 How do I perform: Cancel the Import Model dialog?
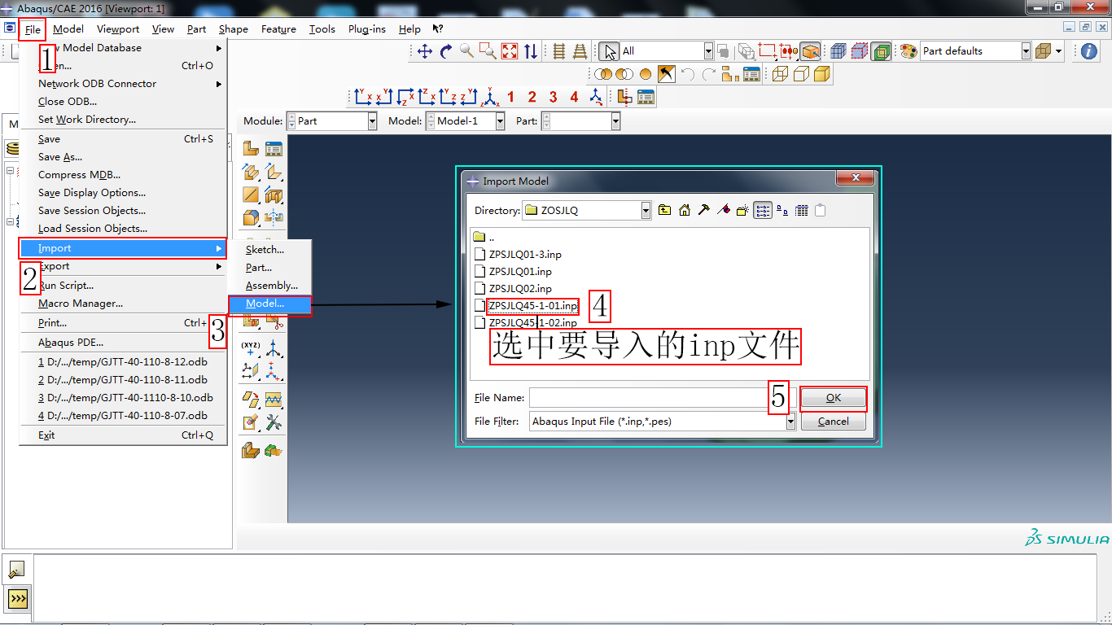pos(834,422)
